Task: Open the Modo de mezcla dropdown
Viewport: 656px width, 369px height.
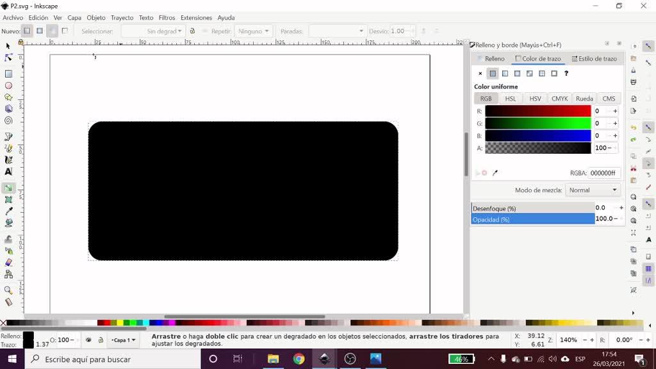Action: pyautogui.click(x=593, y=190)
